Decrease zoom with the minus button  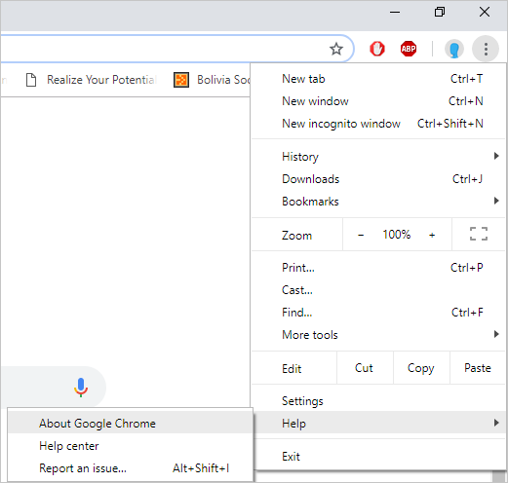point(361,235)
